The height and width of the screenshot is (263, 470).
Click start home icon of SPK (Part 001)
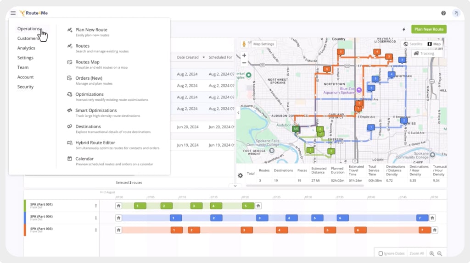119,206
